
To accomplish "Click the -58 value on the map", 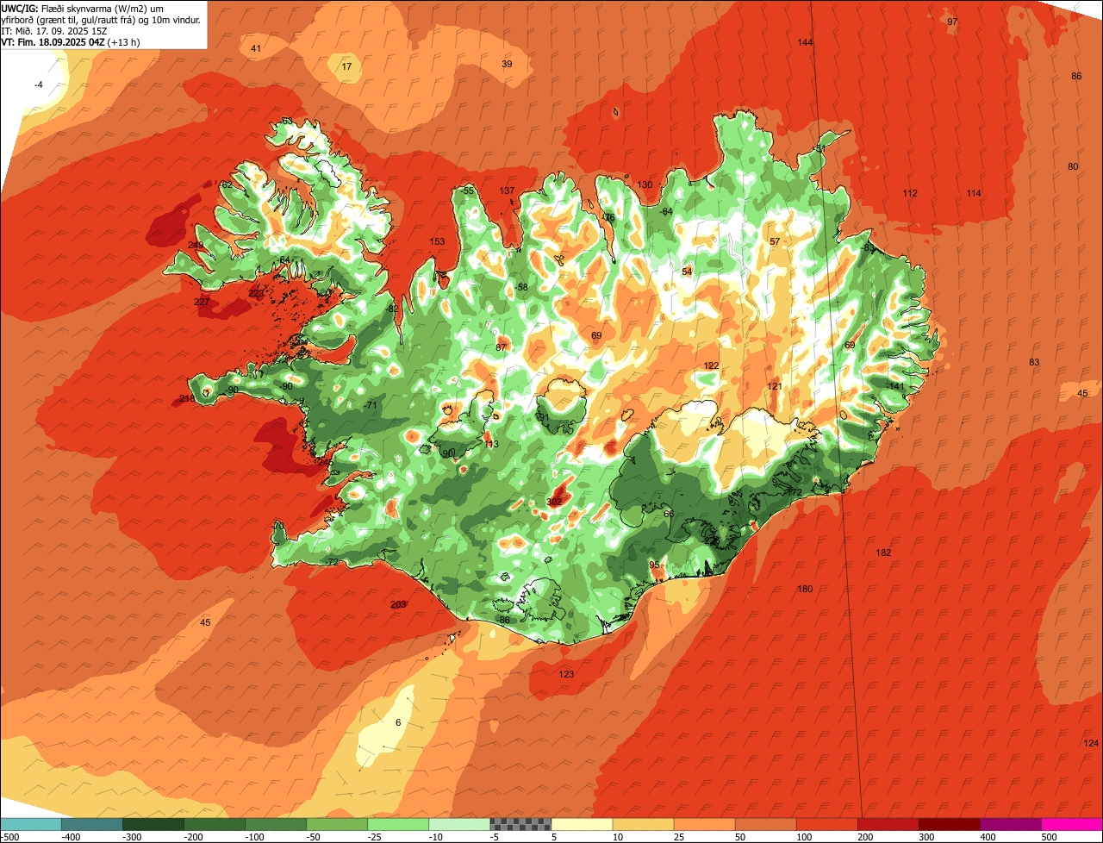I will pos(520,286).
